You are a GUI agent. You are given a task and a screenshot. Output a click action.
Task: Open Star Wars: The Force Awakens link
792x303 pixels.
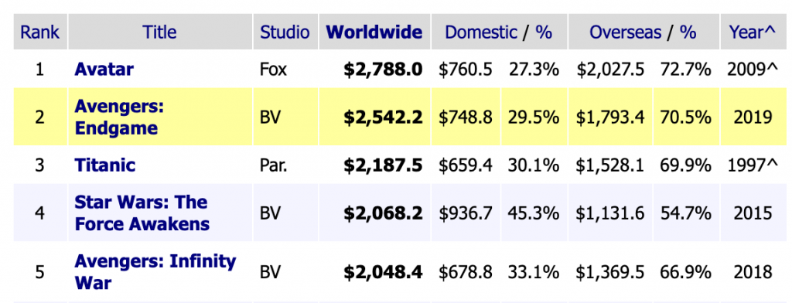pyautogui.click(x=142, y=213)
